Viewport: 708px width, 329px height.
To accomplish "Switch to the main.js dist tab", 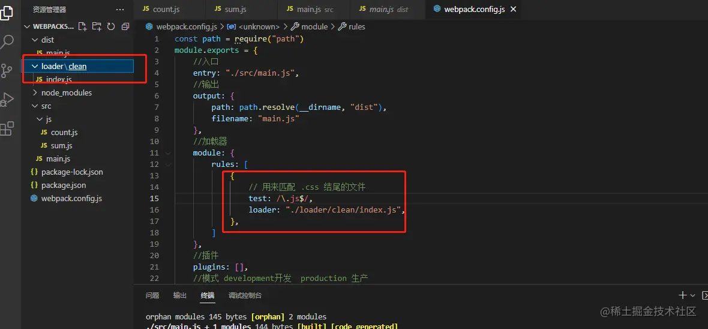I will tap(389, 9).
